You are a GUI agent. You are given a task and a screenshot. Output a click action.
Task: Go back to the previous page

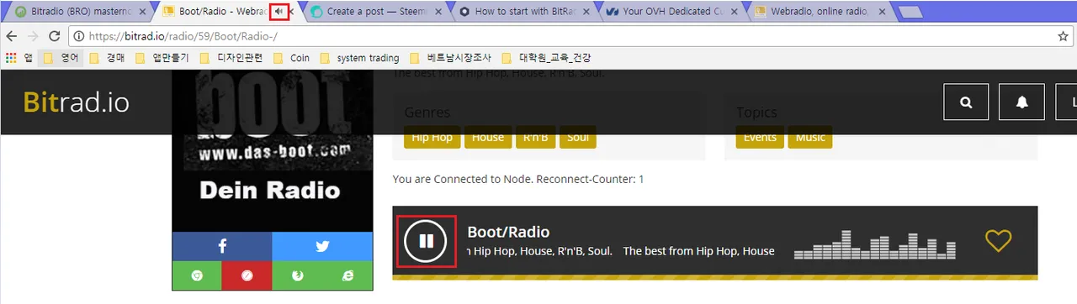tap(12, 36)
